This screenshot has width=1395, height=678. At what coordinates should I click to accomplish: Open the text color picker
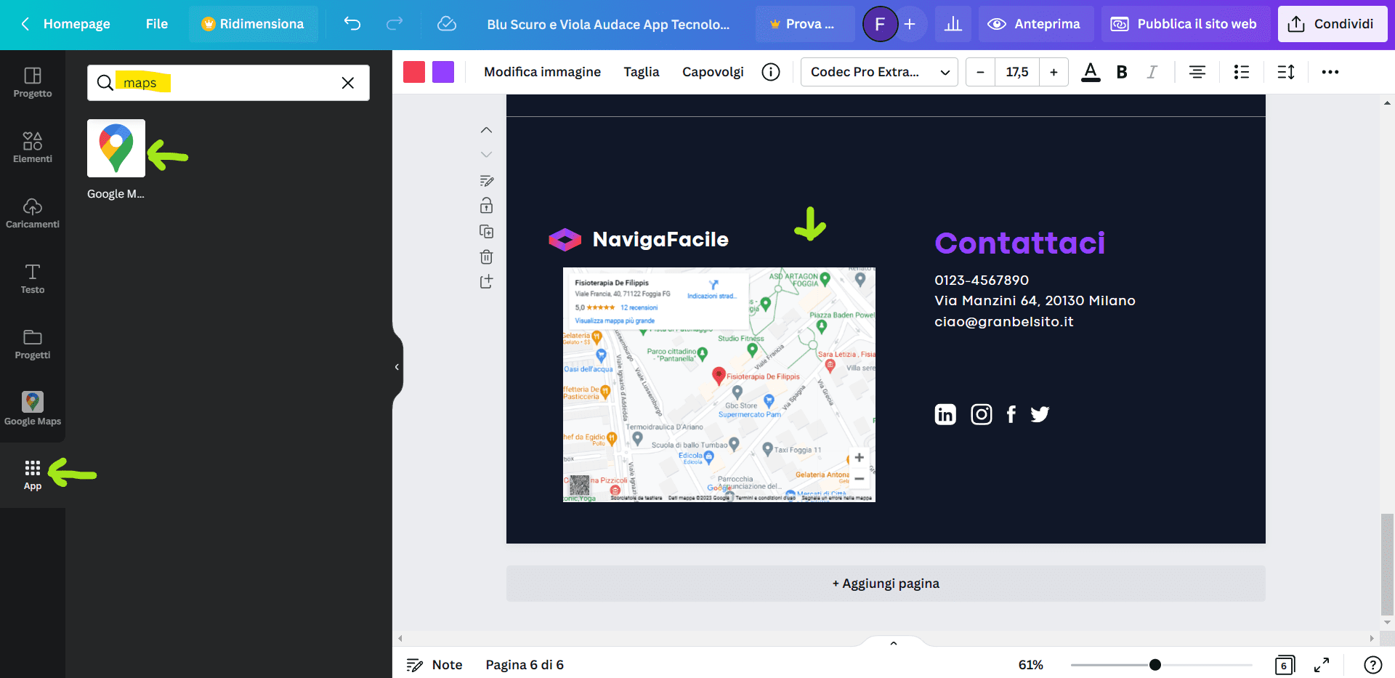point(1091,72)
